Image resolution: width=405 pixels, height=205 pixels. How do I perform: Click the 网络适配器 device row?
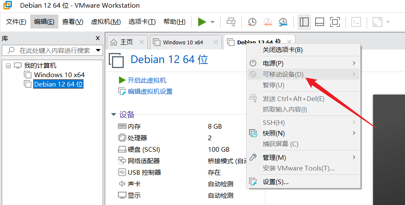(x=139, y=161)
